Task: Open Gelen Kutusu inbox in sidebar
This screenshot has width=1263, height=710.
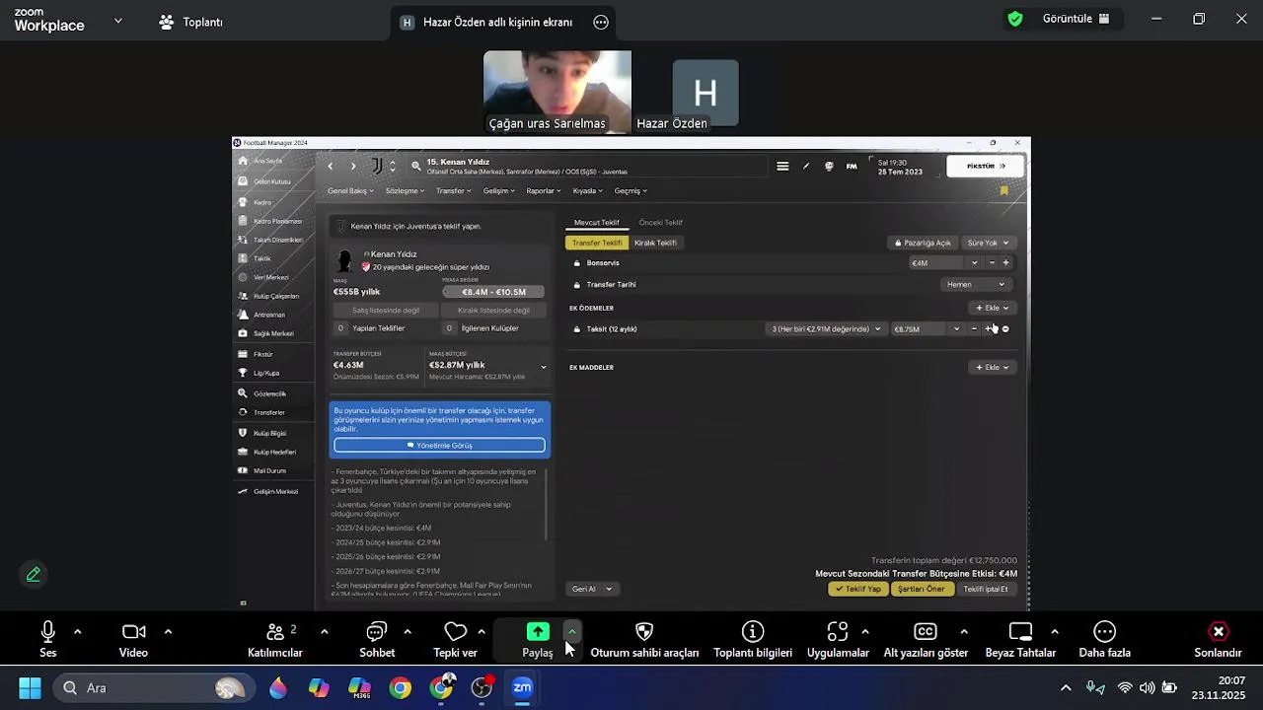Action: [271, 181]
